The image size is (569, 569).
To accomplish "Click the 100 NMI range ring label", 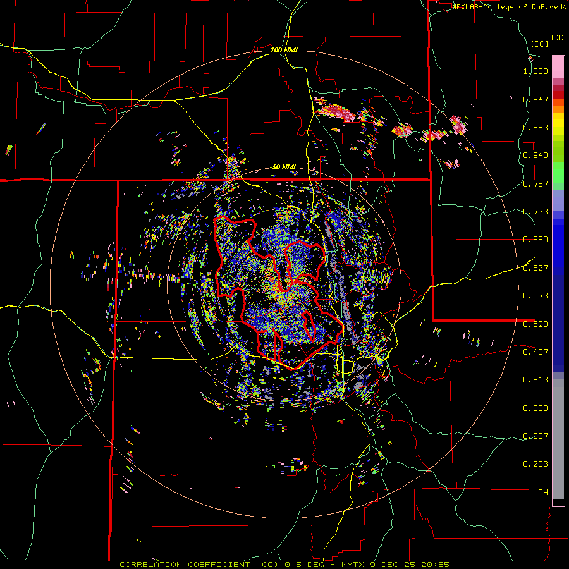I will (284, 50).
